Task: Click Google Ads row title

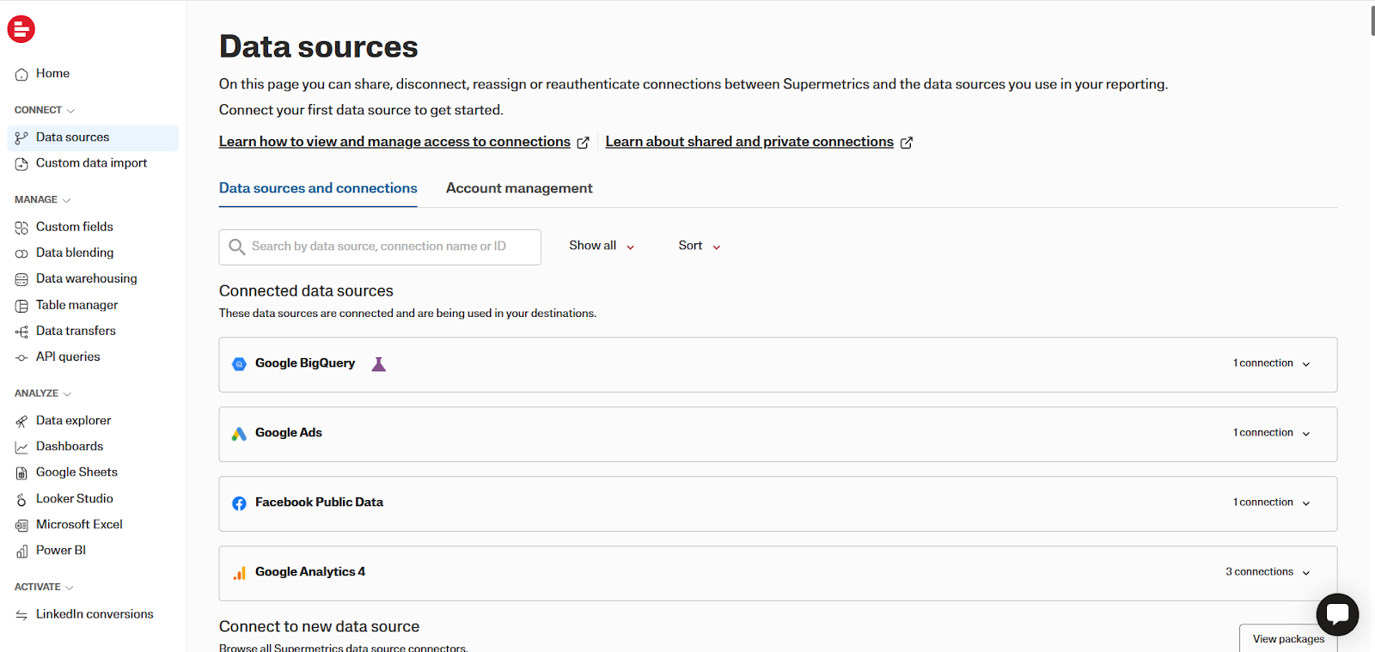Action: point(289,433)
